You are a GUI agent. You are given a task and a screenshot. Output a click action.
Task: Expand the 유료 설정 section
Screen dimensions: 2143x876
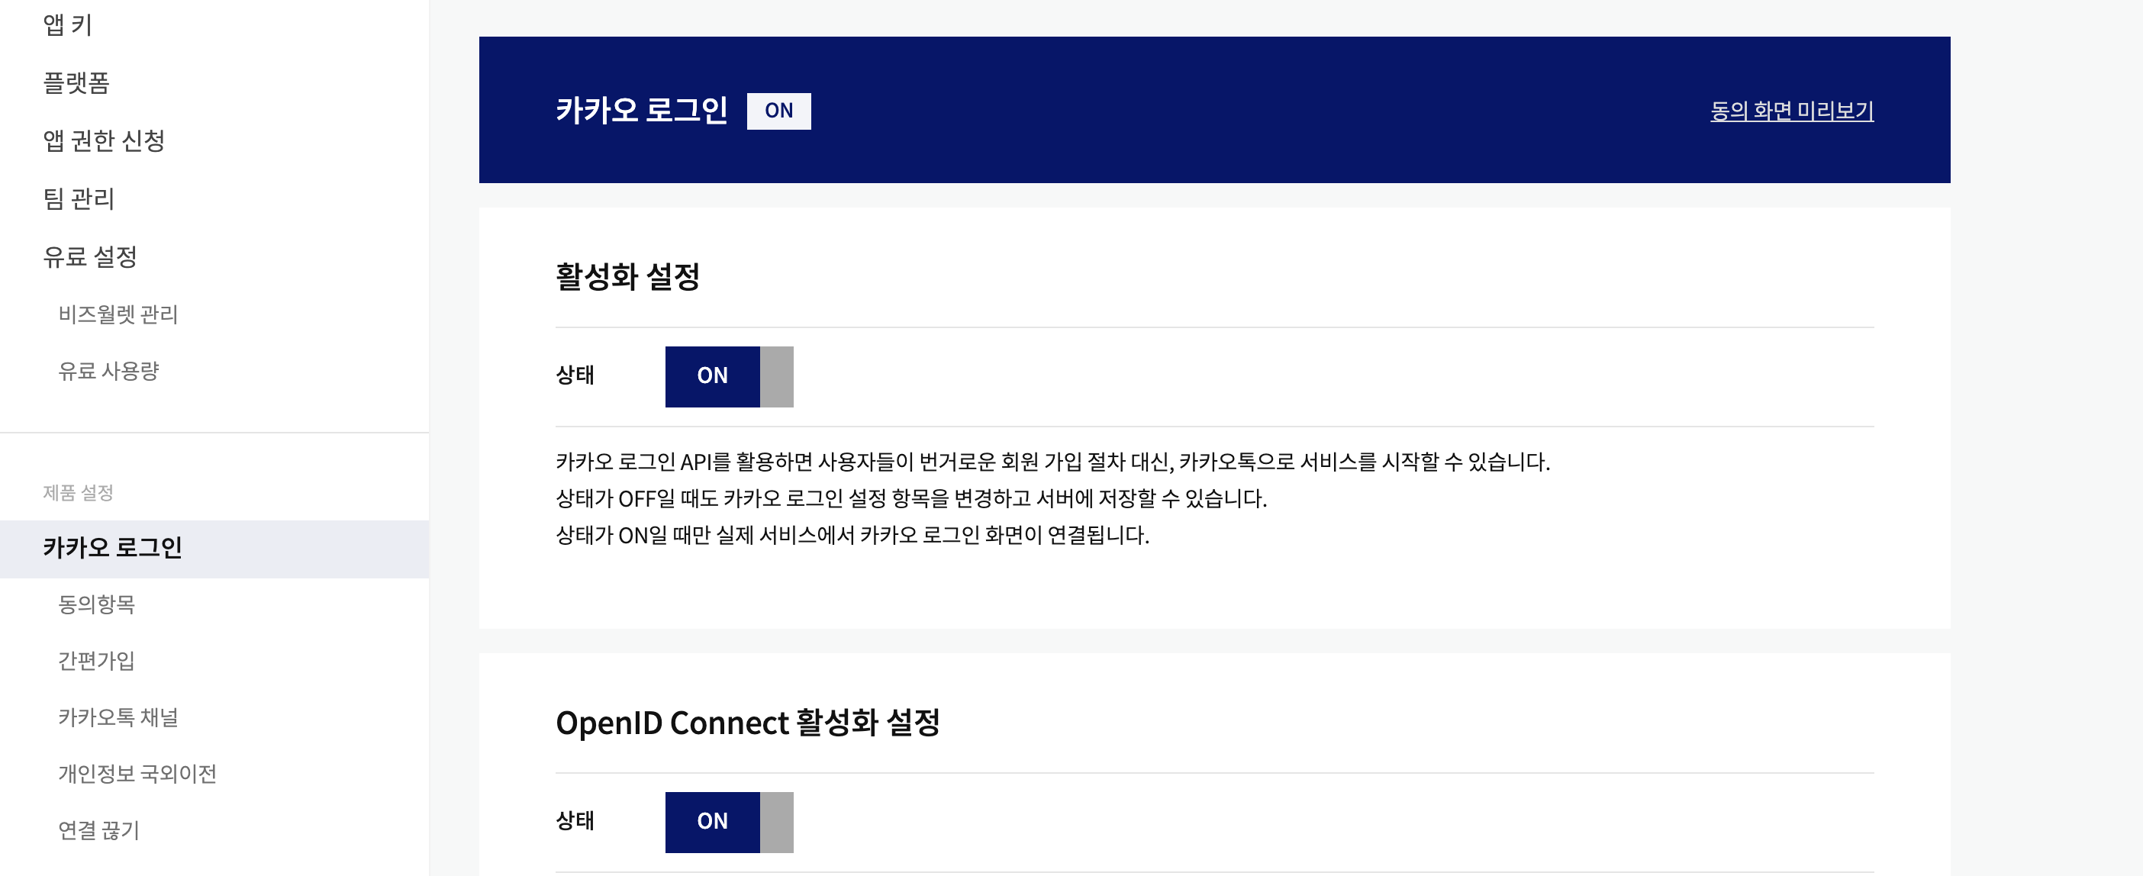[90, 257]
